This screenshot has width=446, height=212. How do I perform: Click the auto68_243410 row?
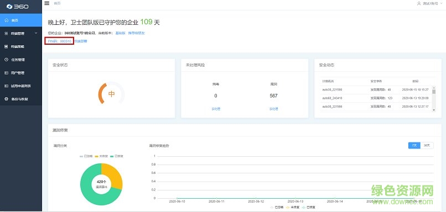[x=376, y=98]
